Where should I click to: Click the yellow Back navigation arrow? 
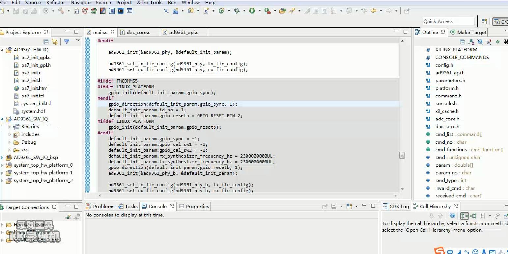(373, 11)
